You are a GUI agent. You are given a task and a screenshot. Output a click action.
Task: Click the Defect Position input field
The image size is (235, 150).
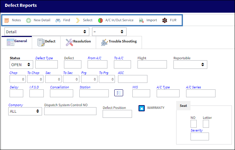point(117,114)
